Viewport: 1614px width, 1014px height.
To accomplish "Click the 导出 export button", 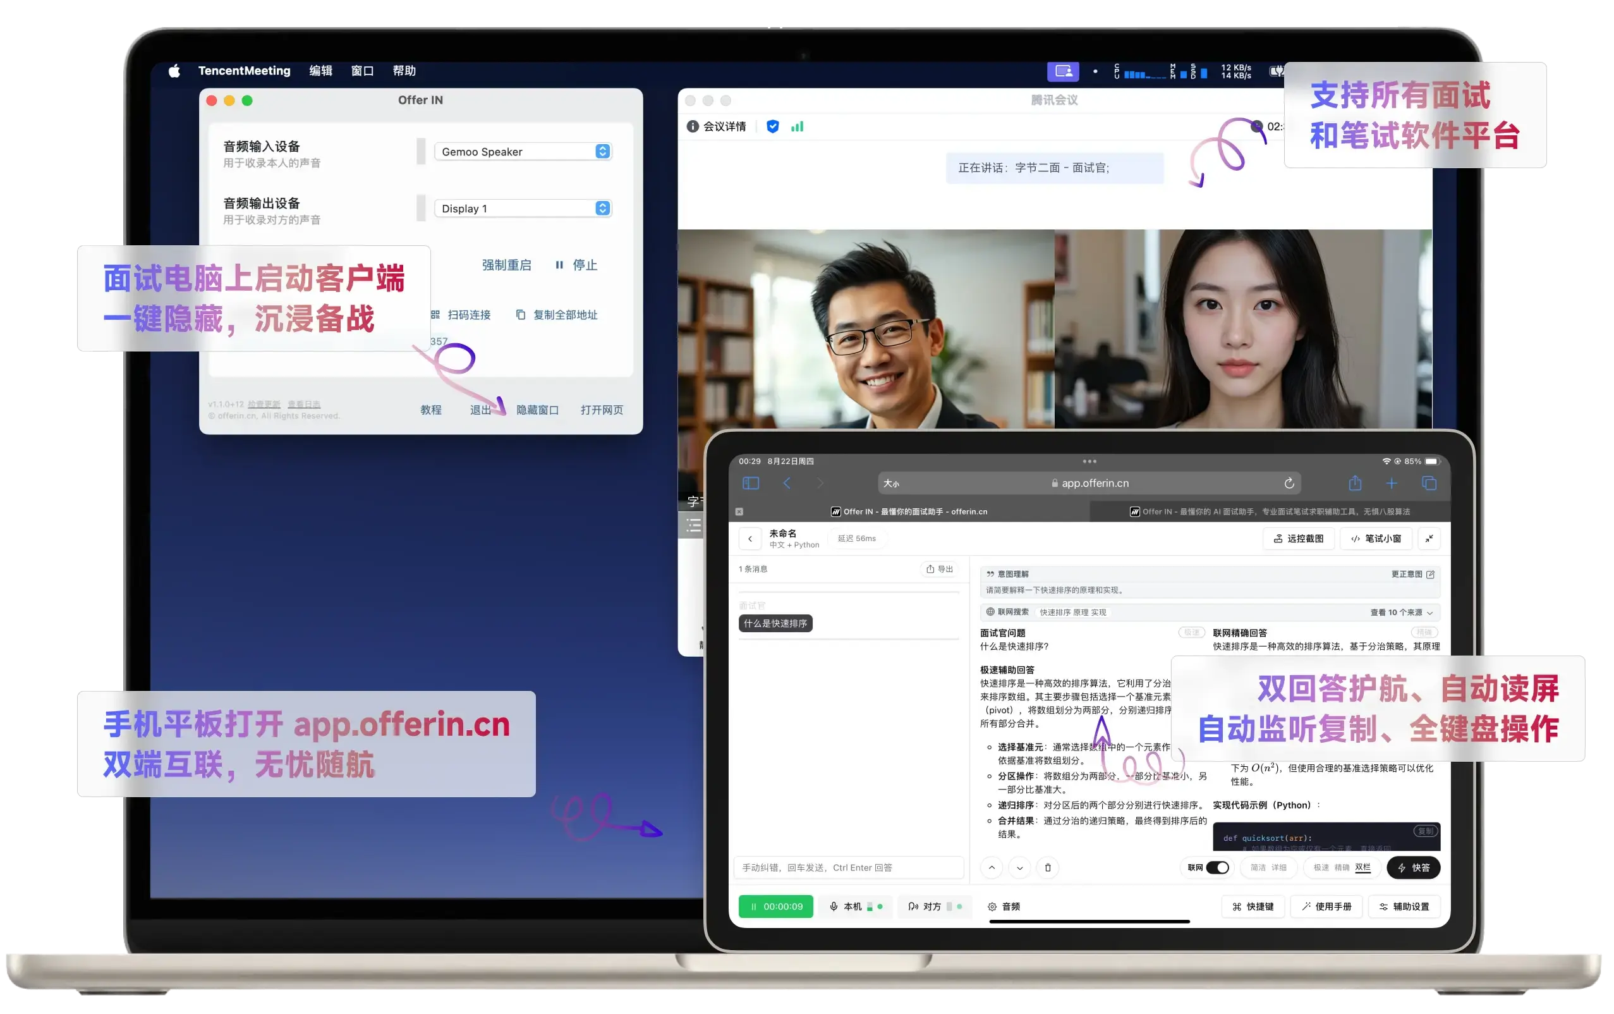I will point(940,570).
